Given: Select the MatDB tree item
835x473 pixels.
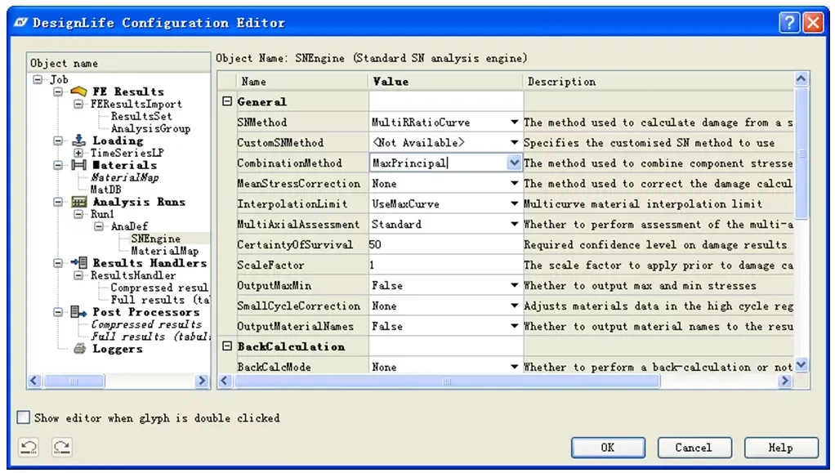Looking at the screenshot, I should 105,190.
